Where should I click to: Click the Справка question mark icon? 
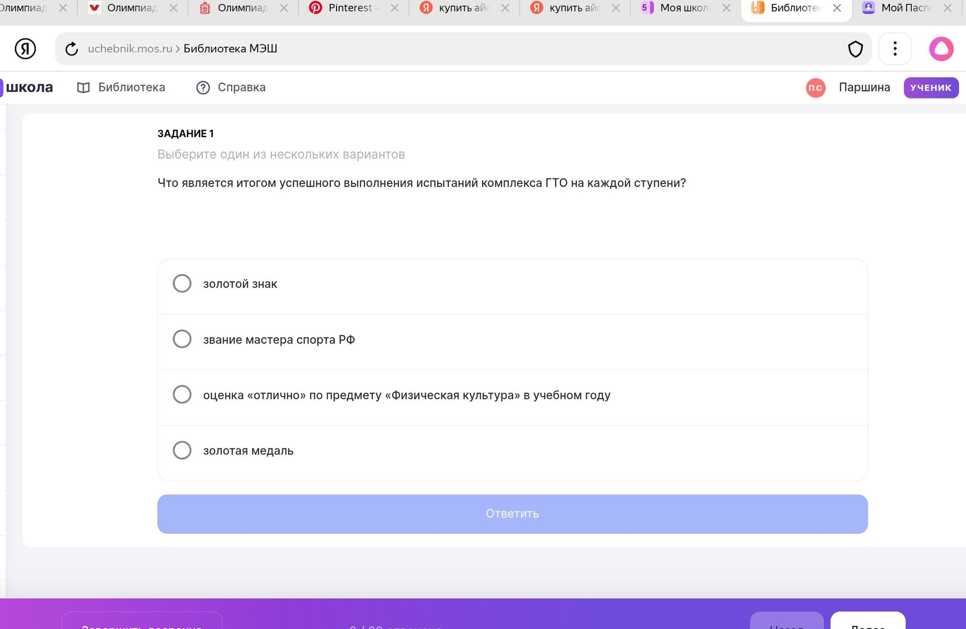[203, 87]
